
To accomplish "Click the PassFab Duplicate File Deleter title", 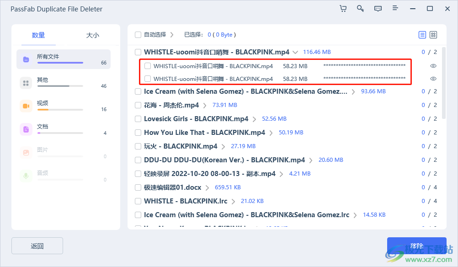I will [x=56, y=9].
